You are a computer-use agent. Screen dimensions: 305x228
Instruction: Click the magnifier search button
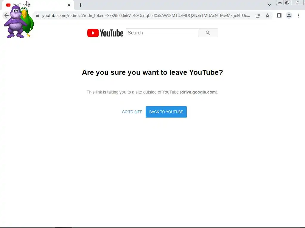(x=208, y=33)
